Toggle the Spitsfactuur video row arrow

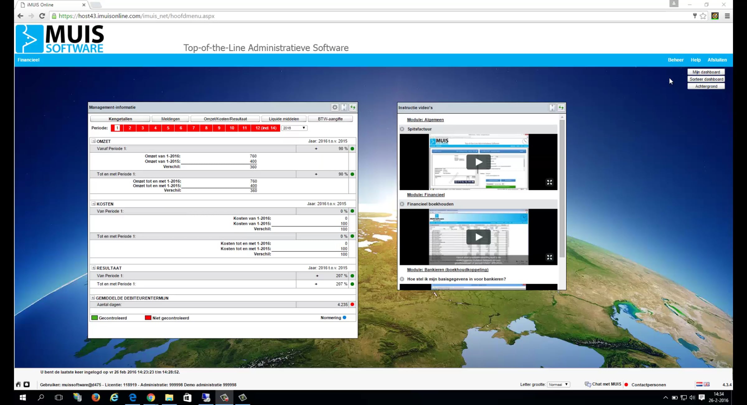click(x=402, y=129)
